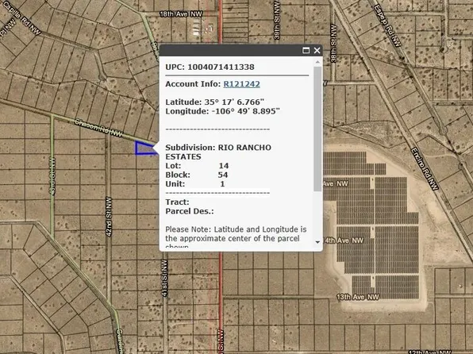The height and width of the screenshot is (354, 473).
Task: Click the popup scrollbar up arrow
Action: (x=317, y=62)
